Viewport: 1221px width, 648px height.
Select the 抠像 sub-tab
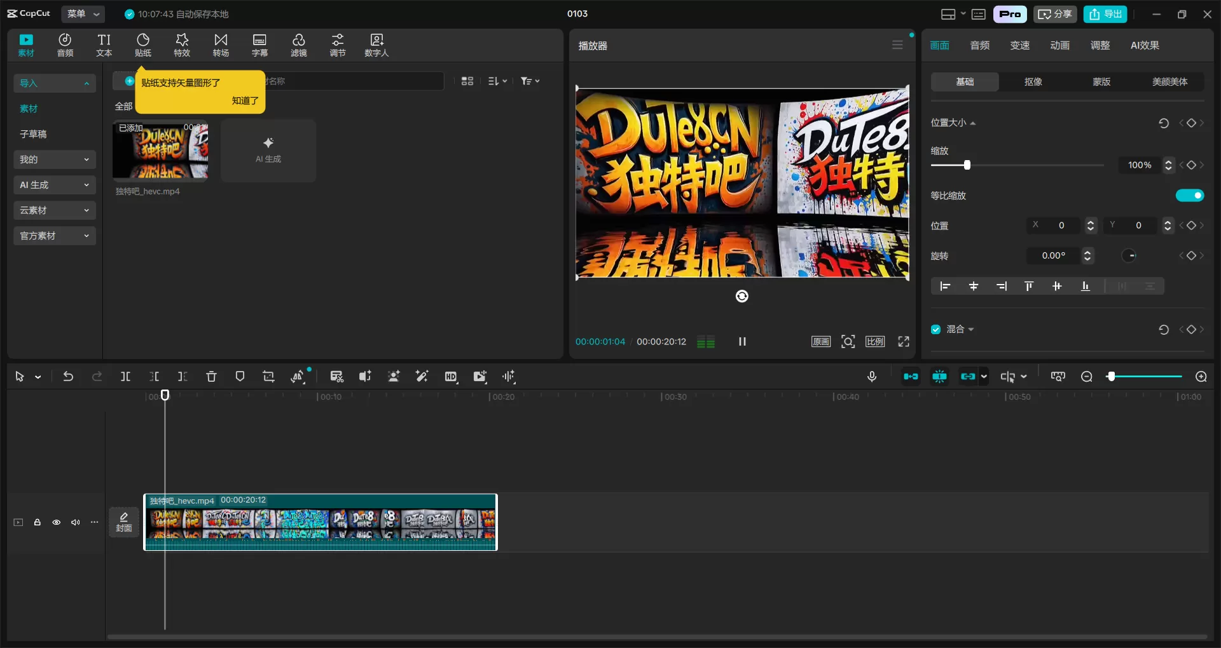pos(1033,82)
